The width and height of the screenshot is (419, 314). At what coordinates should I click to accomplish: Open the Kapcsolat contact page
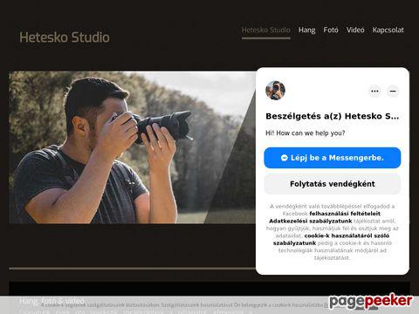coord(388,30)
